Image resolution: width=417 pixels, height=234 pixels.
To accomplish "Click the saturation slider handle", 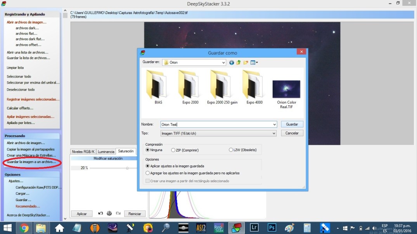I will pos(127,168).
